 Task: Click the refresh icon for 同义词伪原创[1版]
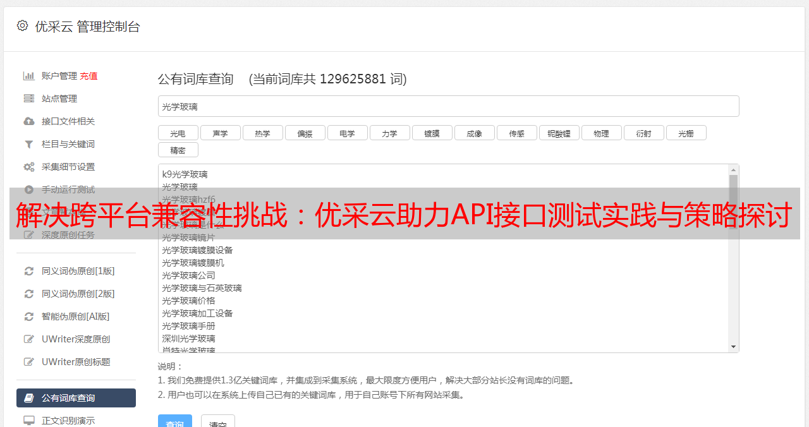click(29, 271)
